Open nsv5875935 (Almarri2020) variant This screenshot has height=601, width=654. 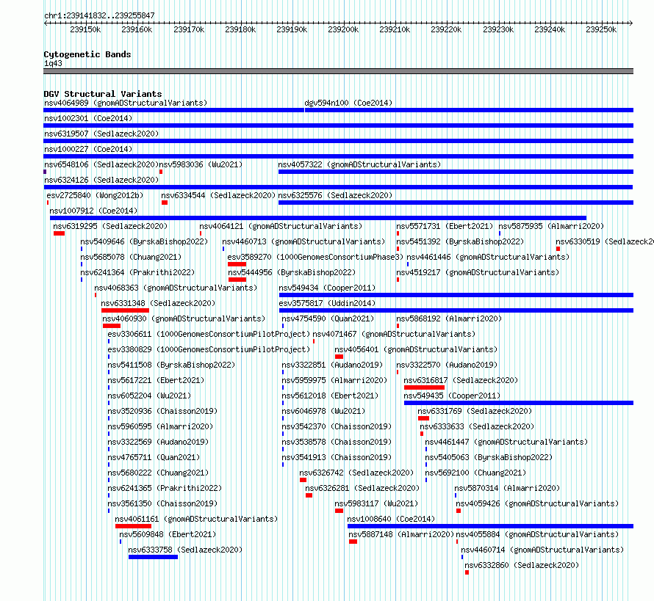coord(551,226)
